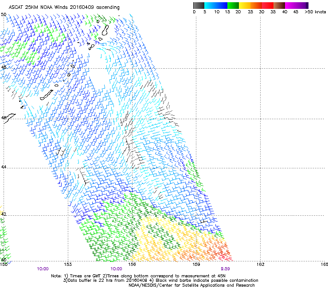The height and width of the screenshot is (288, 328).
Task: Select the orange 25–30 knots color segment
Action: 256,5
